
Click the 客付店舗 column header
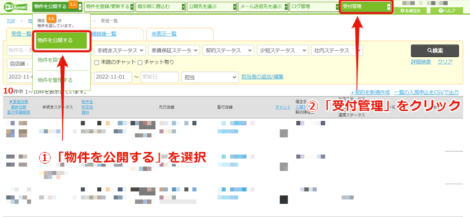[x=225, y=107]
